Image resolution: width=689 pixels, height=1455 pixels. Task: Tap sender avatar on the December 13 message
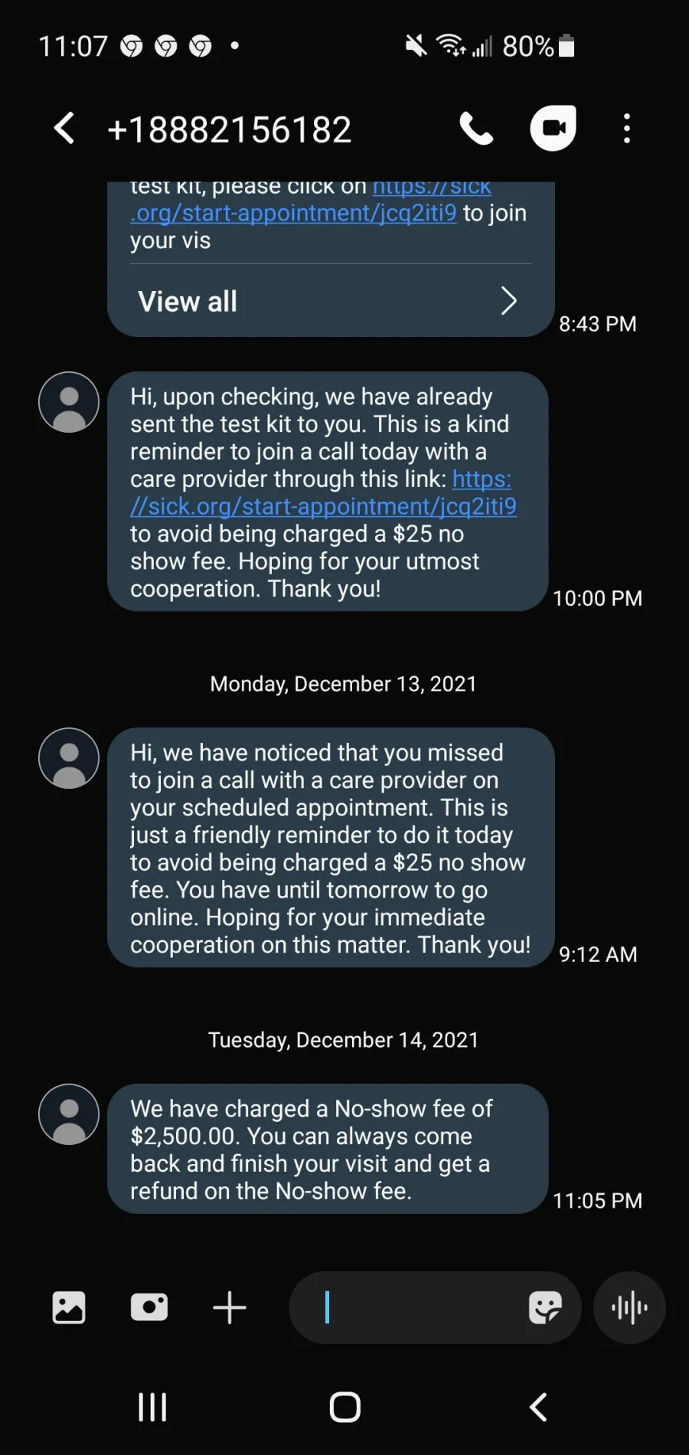tap(69, 758)
